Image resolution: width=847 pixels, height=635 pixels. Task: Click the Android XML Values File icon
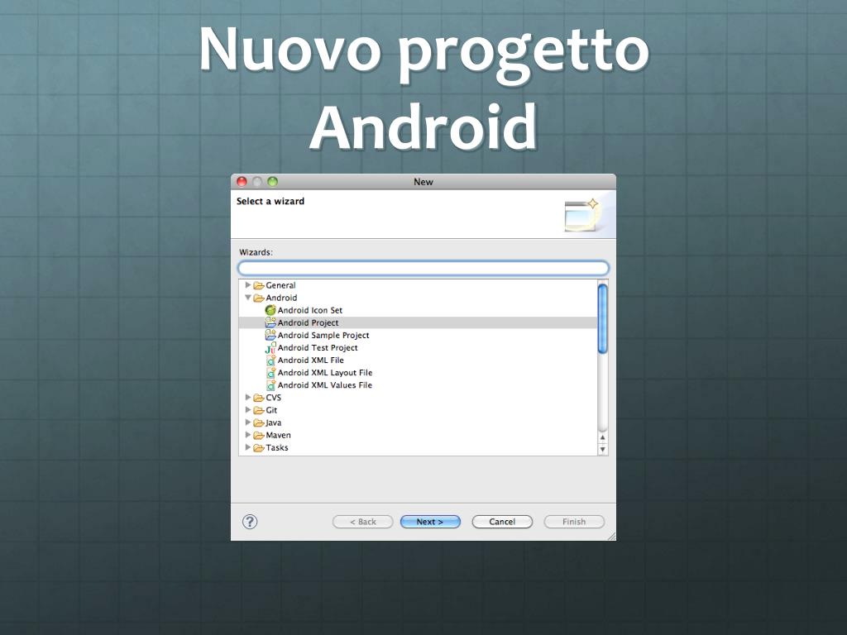[270, 385]
